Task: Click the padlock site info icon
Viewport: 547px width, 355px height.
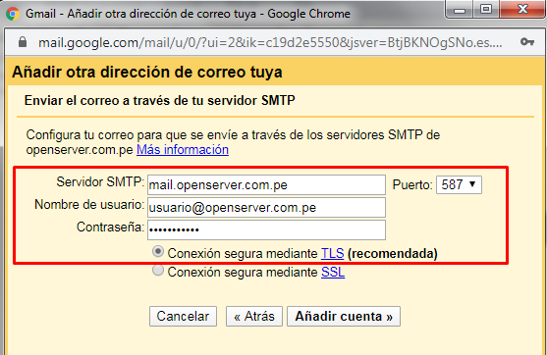Action: (x=23, y=42)
